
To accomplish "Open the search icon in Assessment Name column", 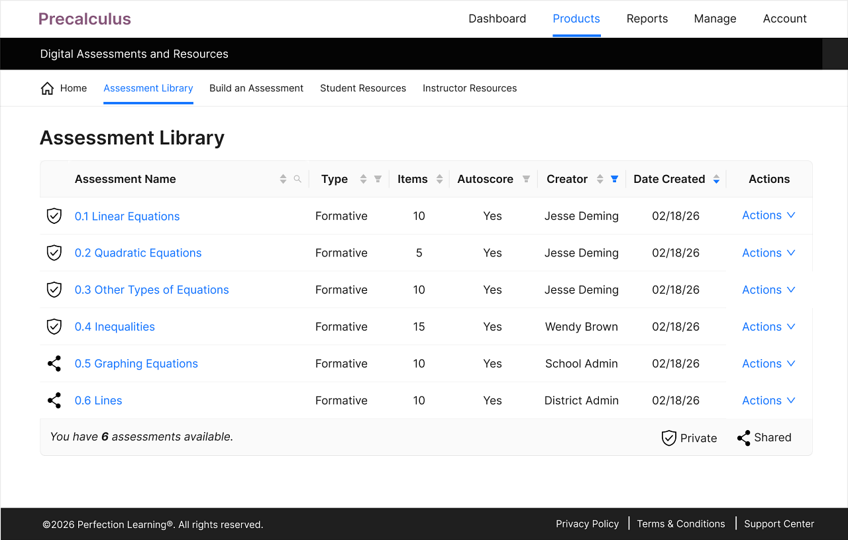I will (297, 178).
